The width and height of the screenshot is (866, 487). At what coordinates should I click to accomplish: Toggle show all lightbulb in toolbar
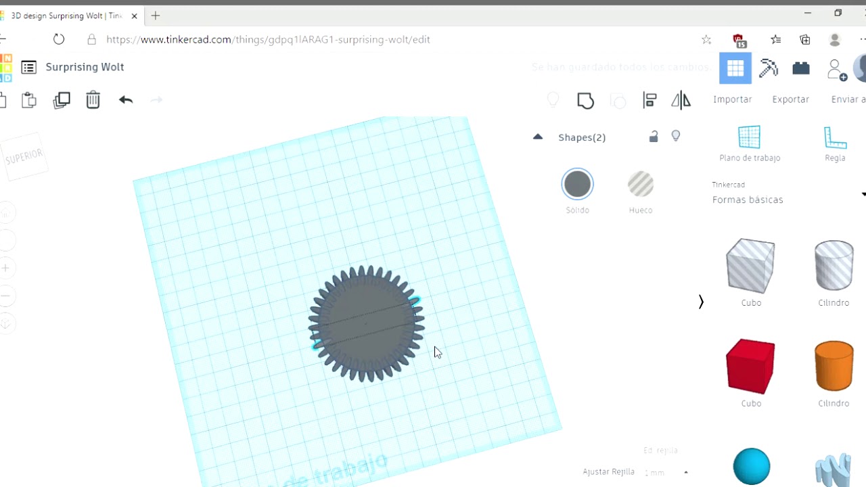pos(553,100)
